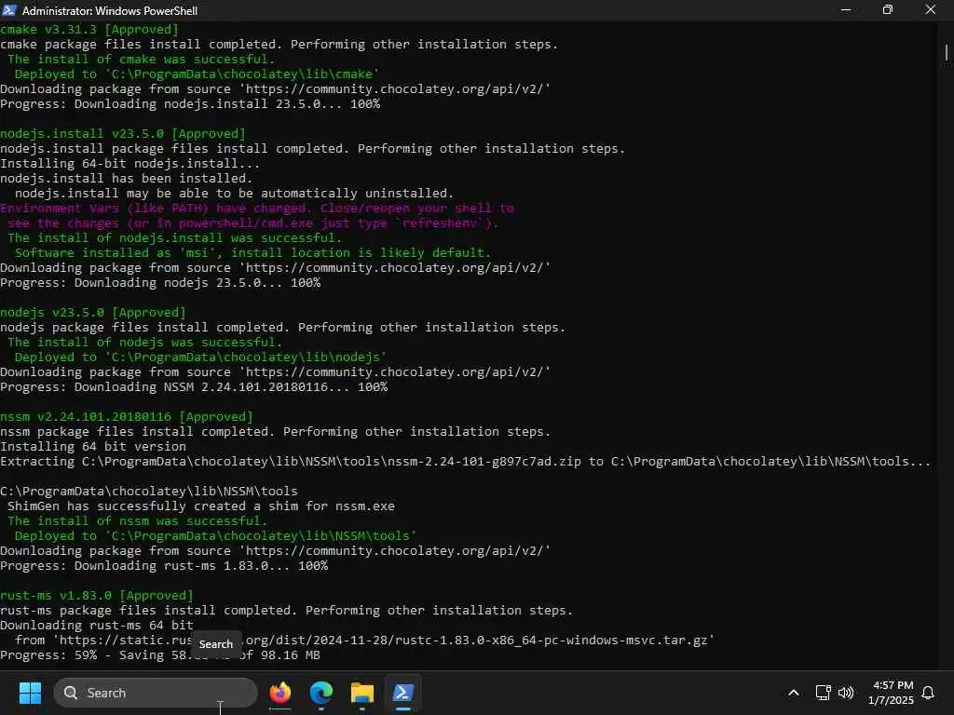The width and height of the screenshot is (954, 715).
Task: Select the PowerShell taskbar icon
Action: click(x=402, y=693)
